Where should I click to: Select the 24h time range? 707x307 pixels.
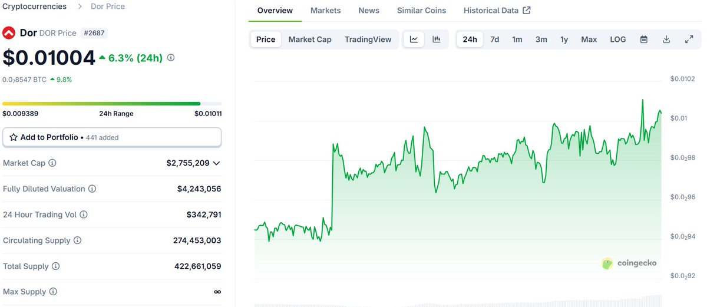[470, 39]
